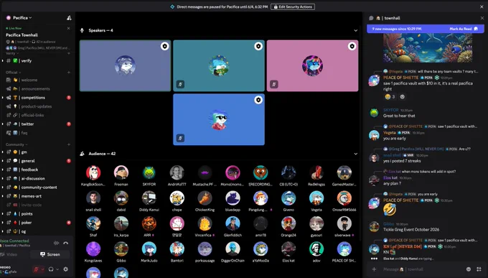
Task: Click the muted mic icon on the blue speaker tile
Action: tap(181, 138)
